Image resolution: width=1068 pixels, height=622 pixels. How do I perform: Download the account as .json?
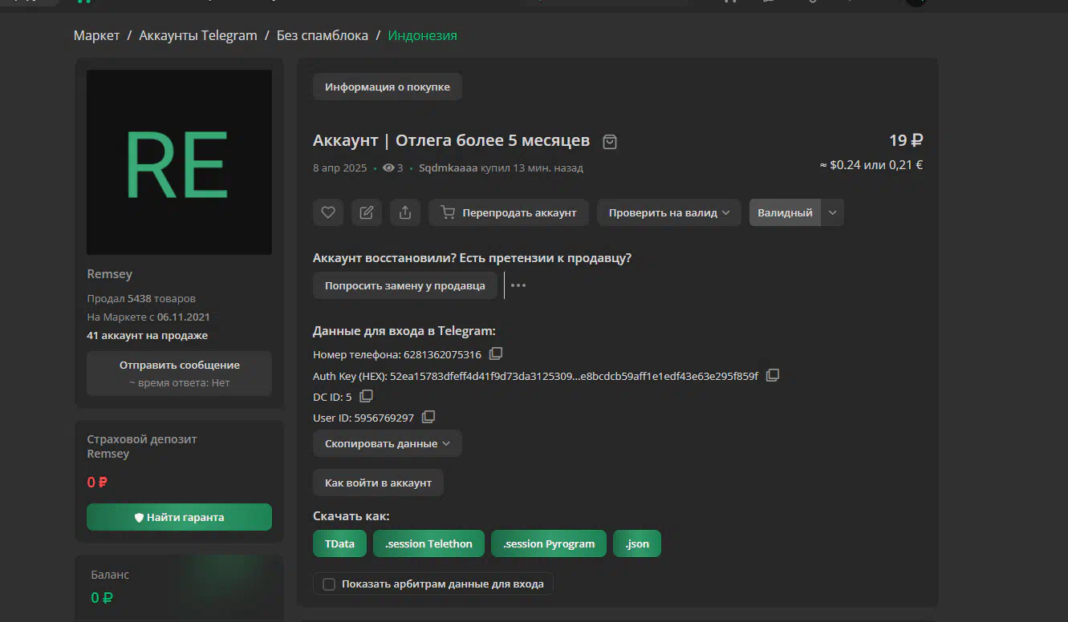(637, 543)
